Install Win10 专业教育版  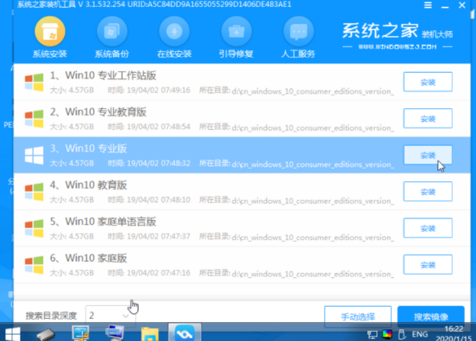click(x=428, y=118)
